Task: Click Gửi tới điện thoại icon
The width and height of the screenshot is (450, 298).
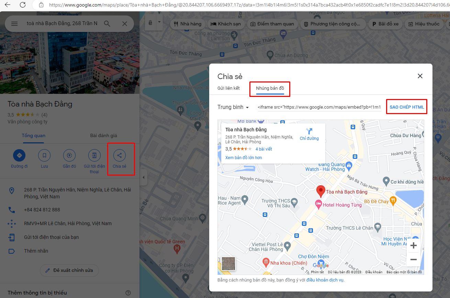Action: point(94,155)
